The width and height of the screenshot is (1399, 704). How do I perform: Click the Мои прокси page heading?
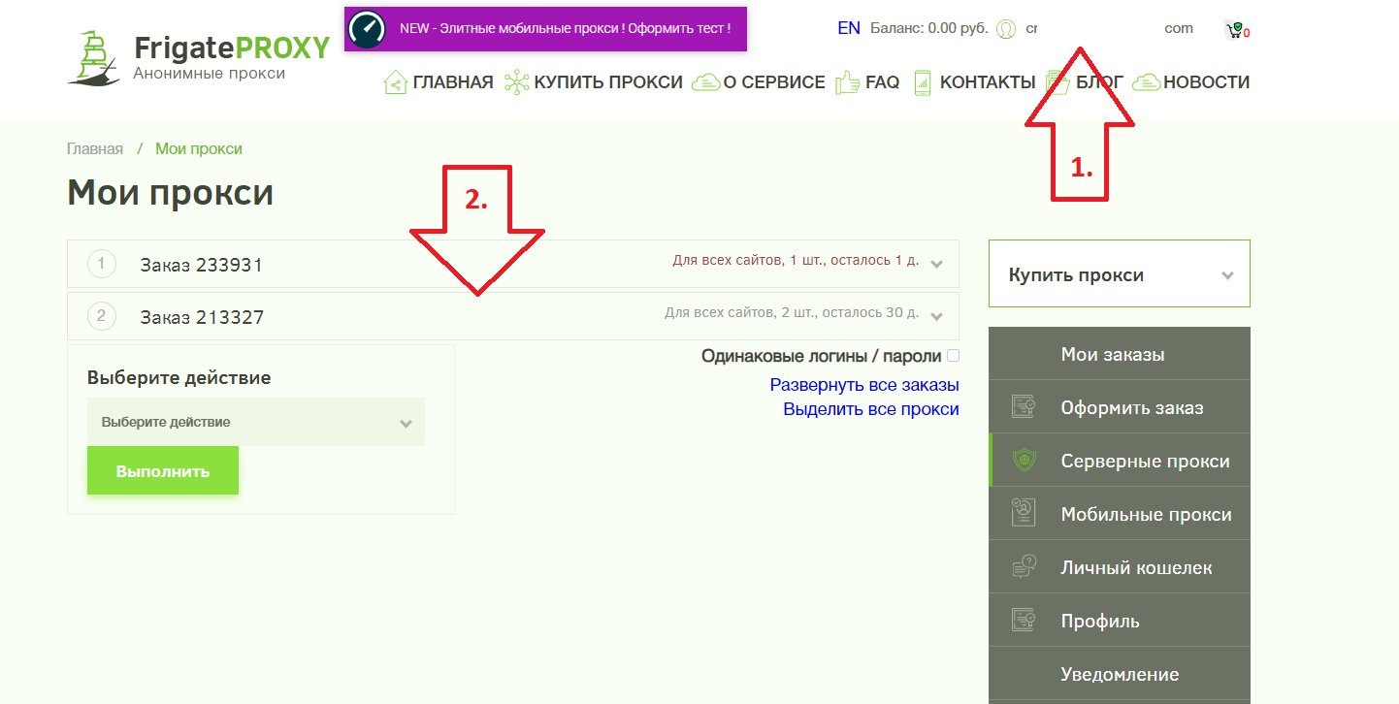click(170, 193)
